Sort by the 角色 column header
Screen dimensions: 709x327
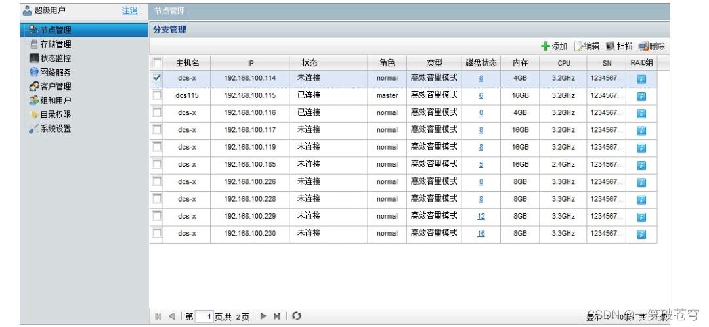(387, 63)
